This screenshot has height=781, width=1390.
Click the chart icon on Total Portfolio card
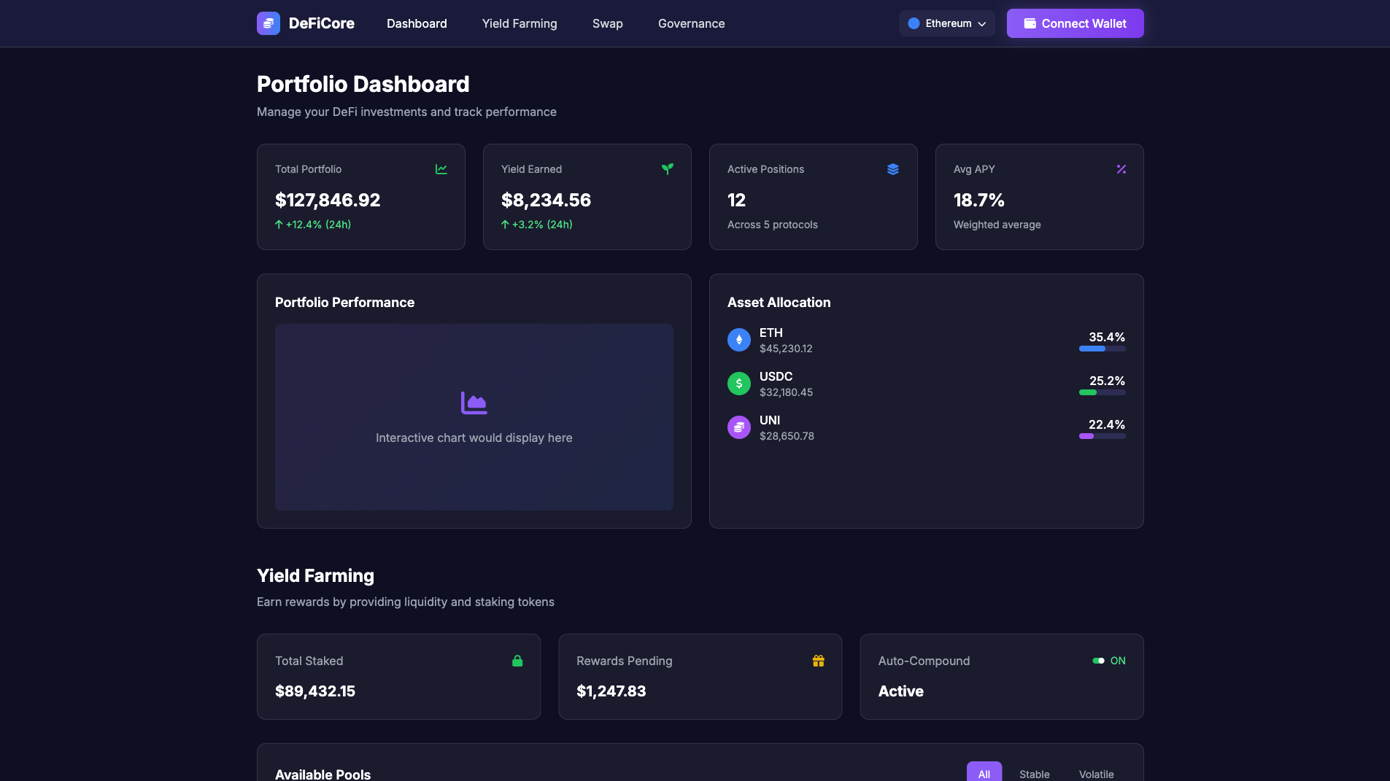tap(441, 168)
